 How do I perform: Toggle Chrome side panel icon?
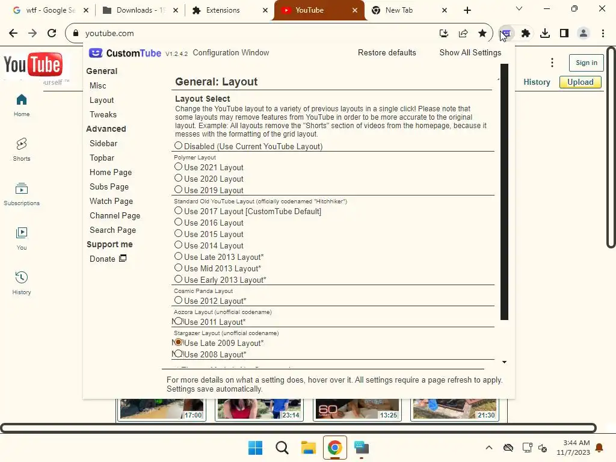click(564, 34)
